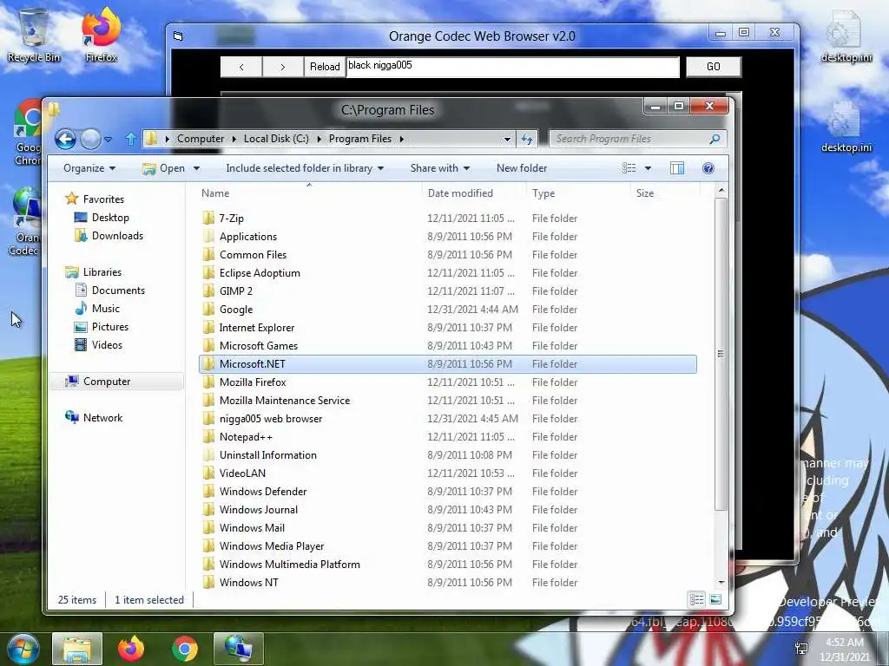Click the change view icon
The width and height of the screenshot is (889, 666).
[629, 168]
